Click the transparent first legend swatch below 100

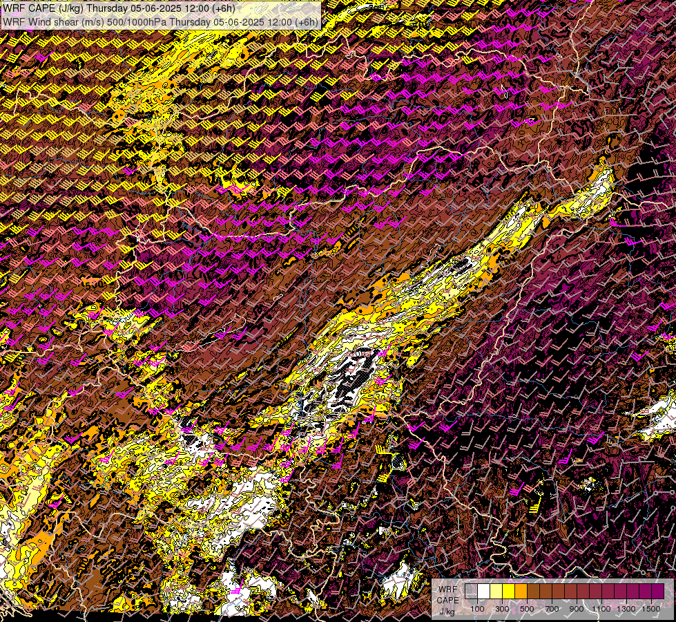(x=471, y=592)
